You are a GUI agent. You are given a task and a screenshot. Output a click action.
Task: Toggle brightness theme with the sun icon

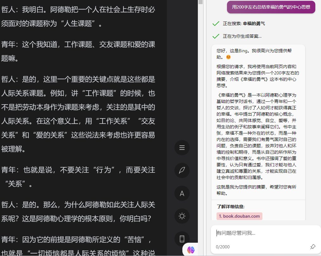point(182,216)
